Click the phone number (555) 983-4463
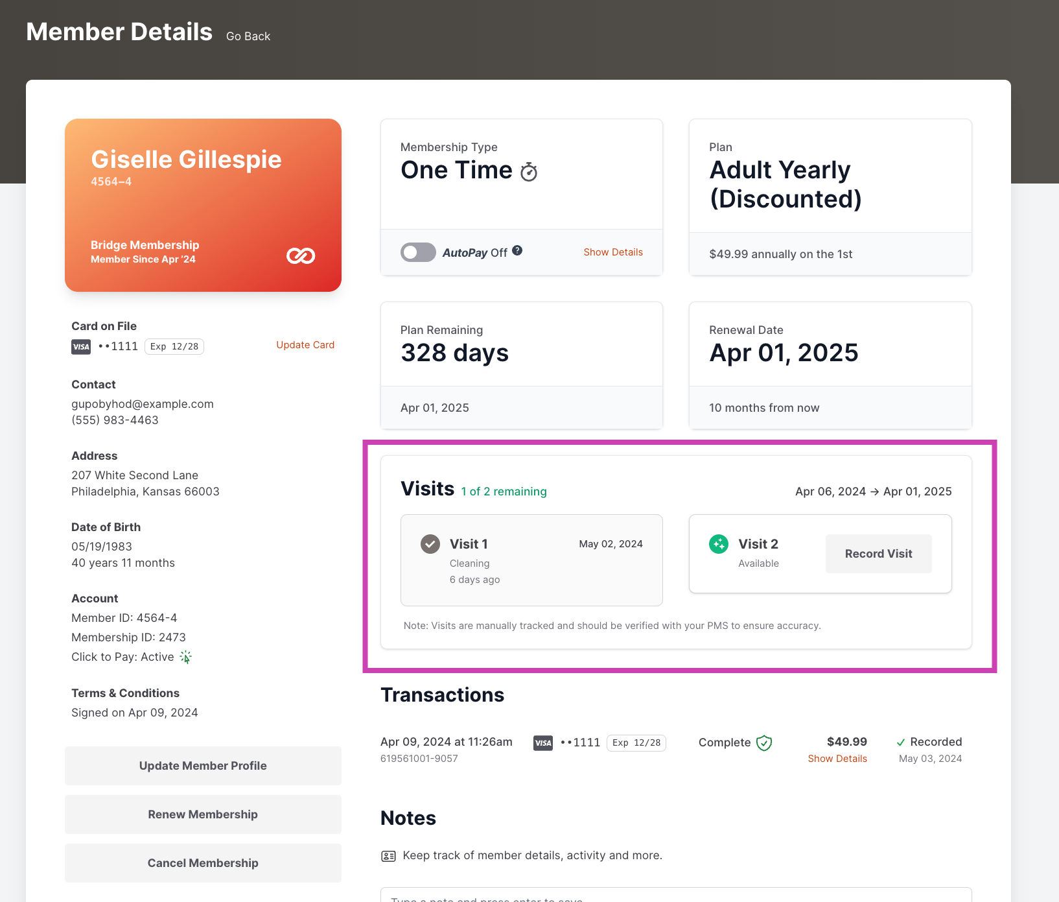This screenshot has height=902, width=1059. point(115,420)
